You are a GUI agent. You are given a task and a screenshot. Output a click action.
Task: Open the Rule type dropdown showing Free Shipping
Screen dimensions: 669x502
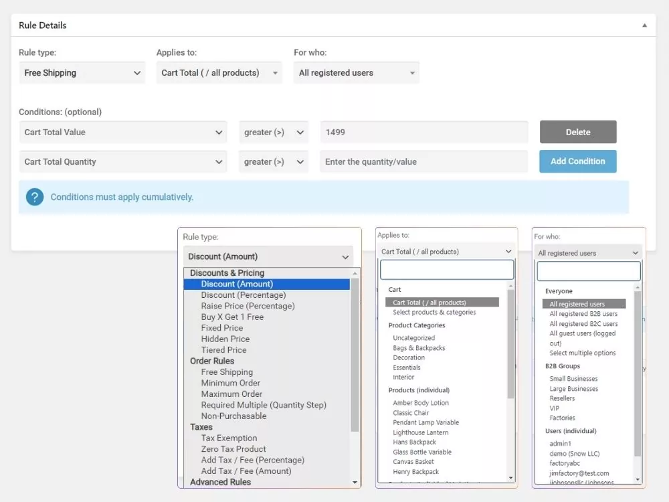click(82, 73)
